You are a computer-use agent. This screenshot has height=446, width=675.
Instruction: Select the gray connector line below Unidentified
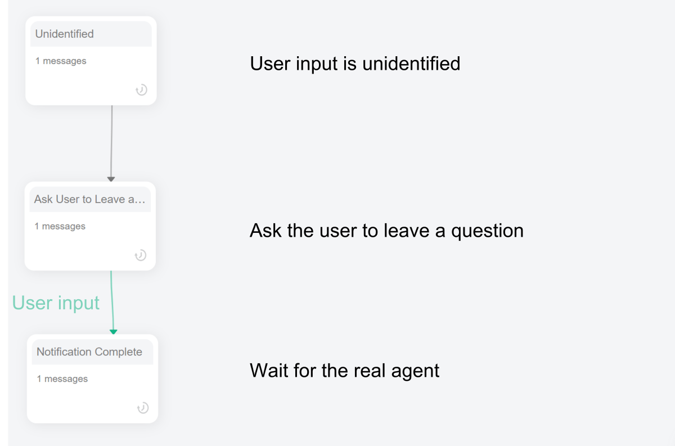111,141
